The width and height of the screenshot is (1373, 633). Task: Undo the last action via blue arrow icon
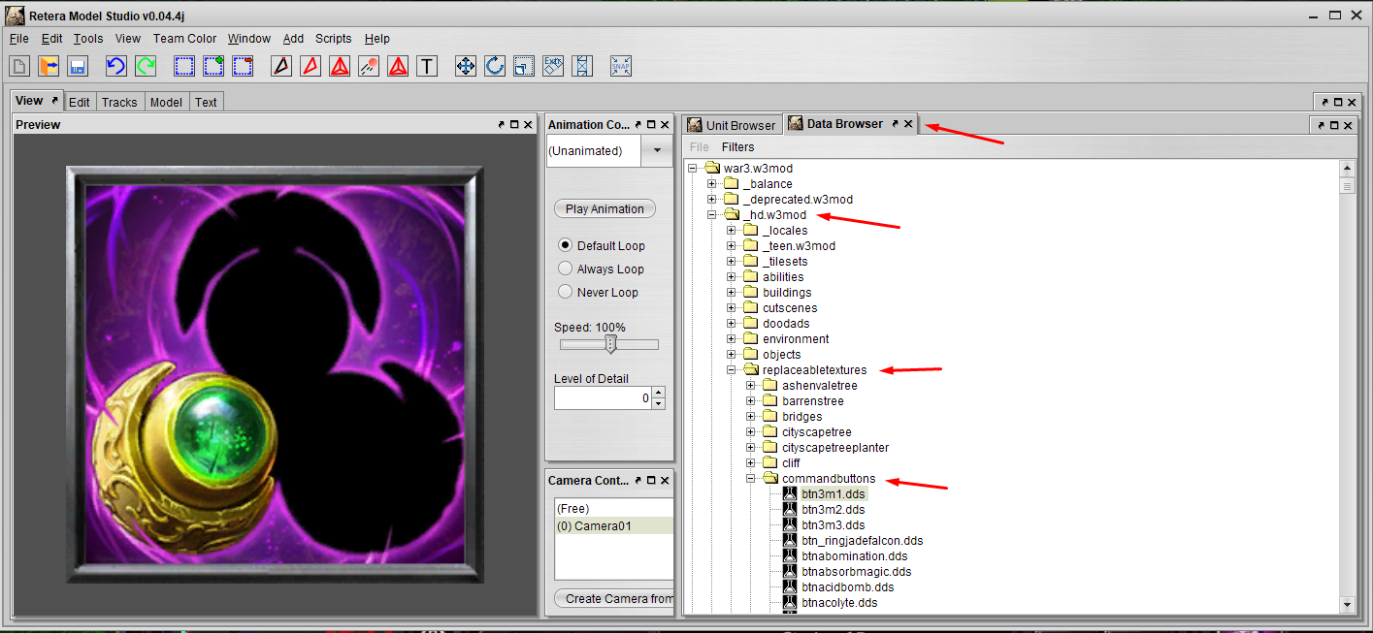pos(116,66)
